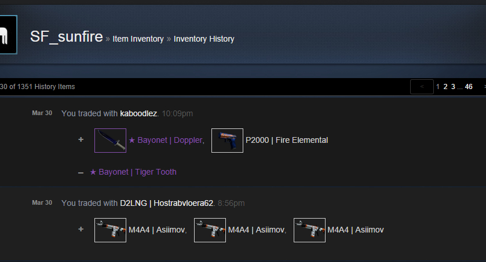
Task: Select the first M4A4 Asiimov thumbnail
Action: 110,230
